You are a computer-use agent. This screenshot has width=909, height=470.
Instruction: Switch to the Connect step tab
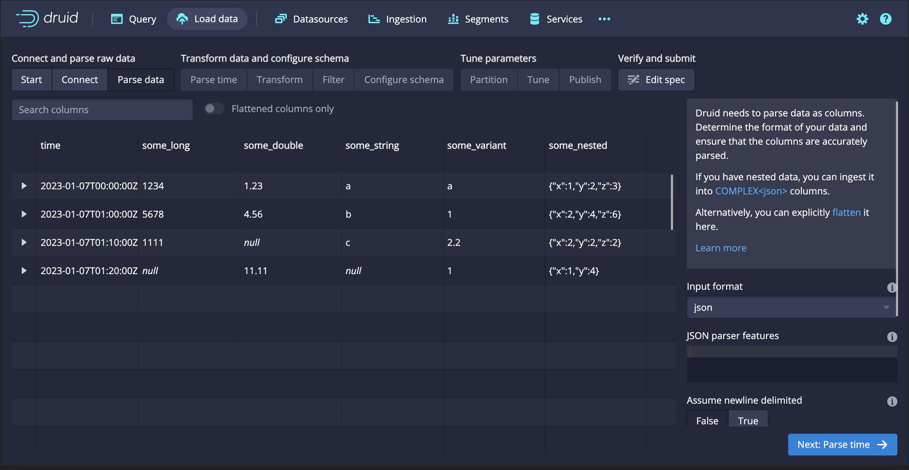pos(80,80)
